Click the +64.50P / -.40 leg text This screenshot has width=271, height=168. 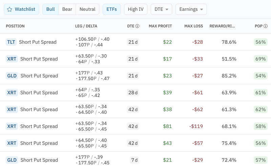91,140
